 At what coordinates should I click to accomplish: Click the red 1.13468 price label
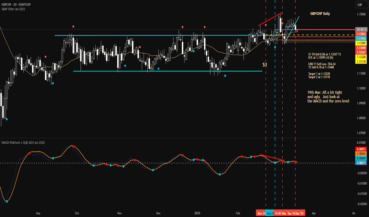(x=361, y=48)
